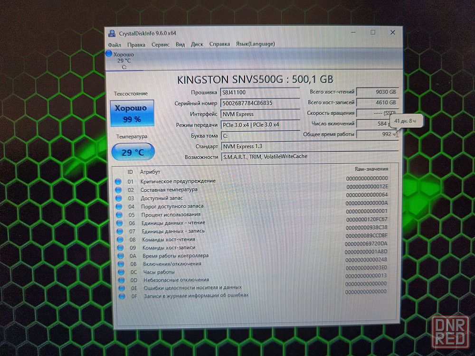The width and height of the screenshot is (475, 356).
Task: Select the Команды хост-записи attribute text
Action: 169,248
